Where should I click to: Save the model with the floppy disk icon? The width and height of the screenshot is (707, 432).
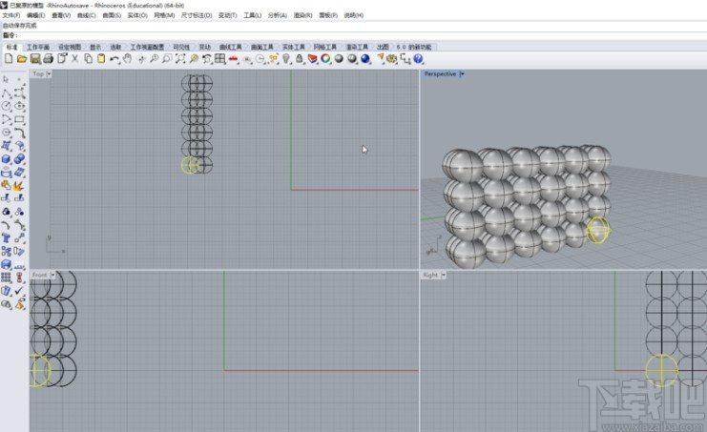click(34, 59)
